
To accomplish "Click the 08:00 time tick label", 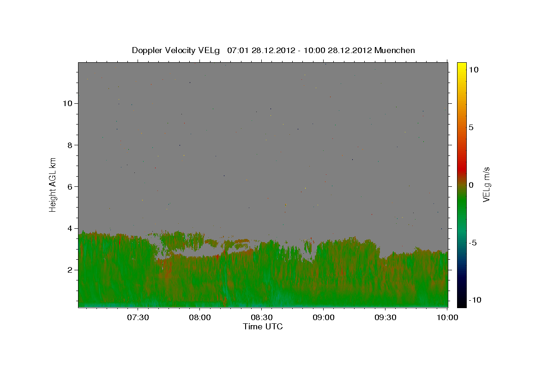I will click(x=200, y=317).
